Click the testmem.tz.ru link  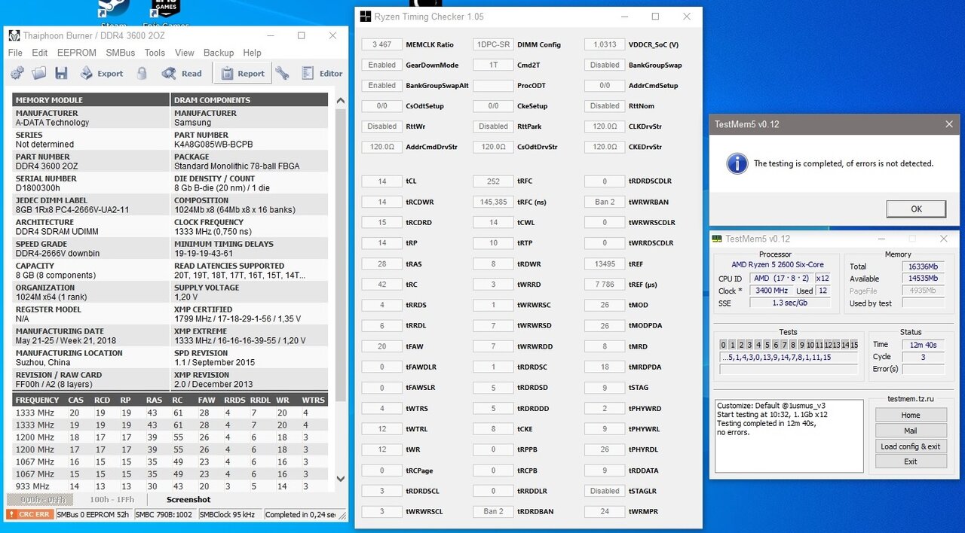(x=911, y=399)
